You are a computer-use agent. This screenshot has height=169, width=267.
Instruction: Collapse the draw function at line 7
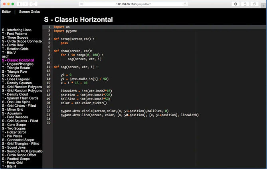click(52, 51)
